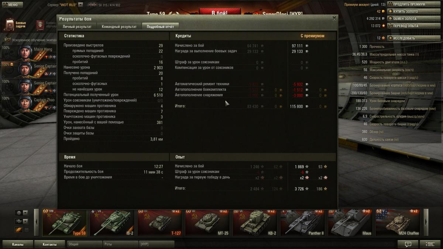This screenshot has width=443, height=249.
Task: Click the red В бой! battle button
Action: (x=220, y=12)
